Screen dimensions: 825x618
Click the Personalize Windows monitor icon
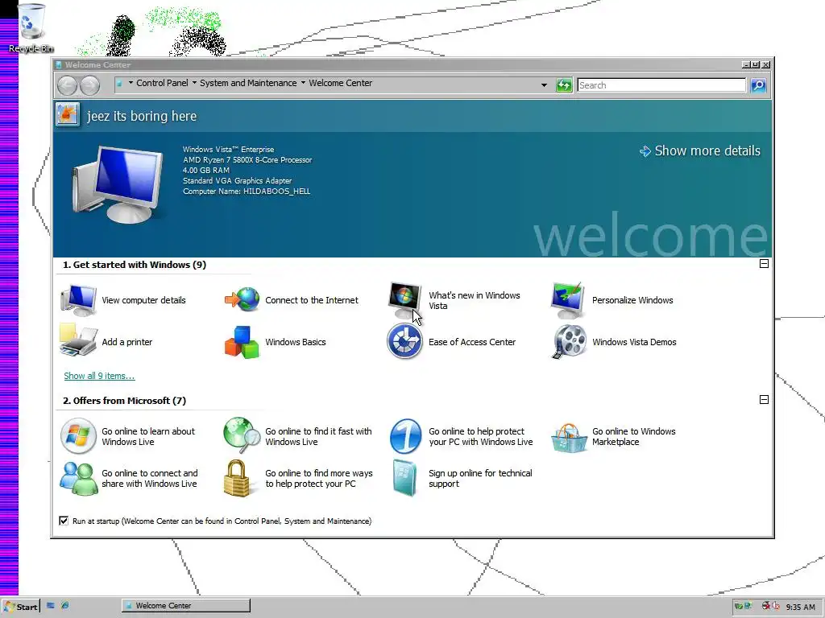(568, 300)
